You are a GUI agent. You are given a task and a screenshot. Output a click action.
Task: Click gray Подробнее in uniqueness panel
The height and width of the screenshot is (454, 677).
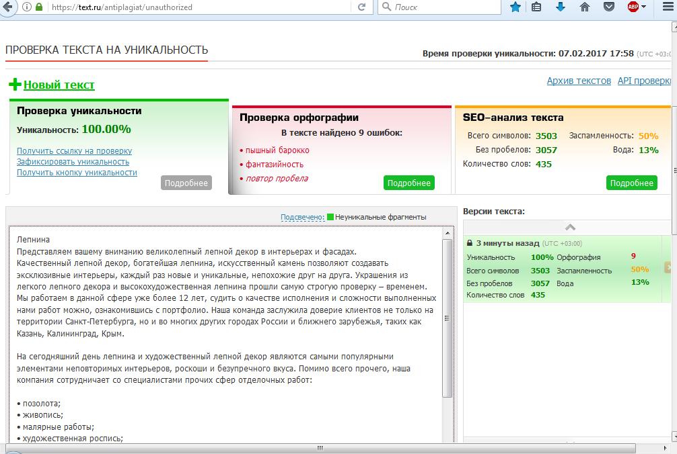[x=186, y=183]
